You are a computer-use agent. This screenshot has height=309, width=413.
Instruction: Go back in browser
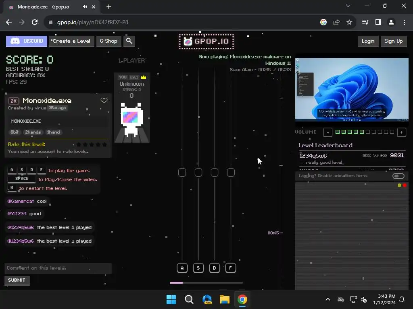[x=9, y=23]
